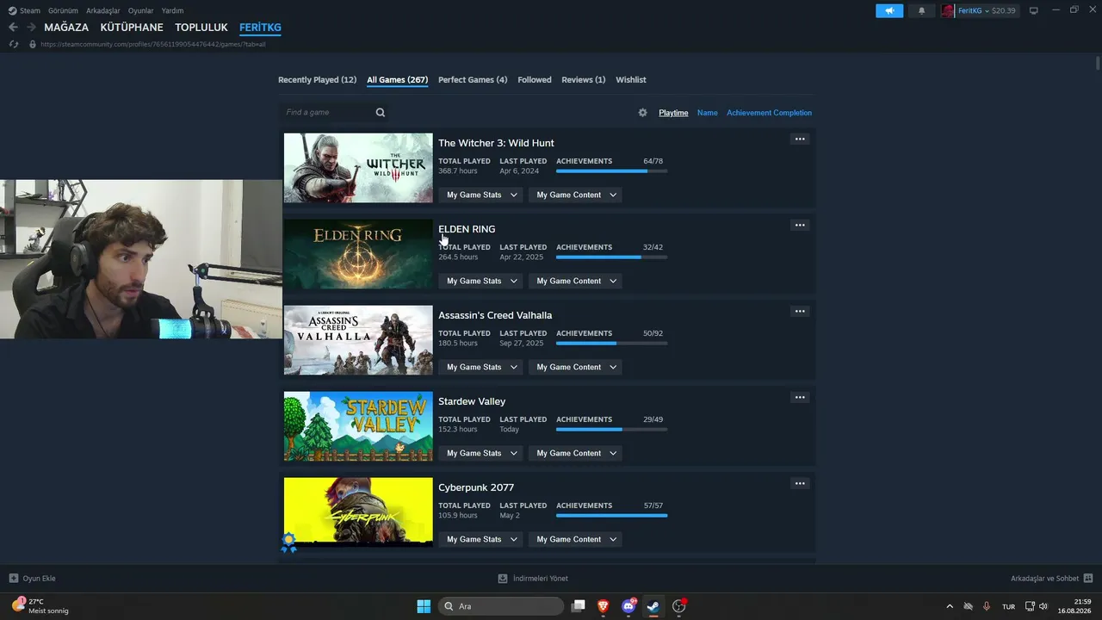The height and width of the screenshot is (620, 1102).
Task: Open the Oyunlar menu
Action: click(x=141, y=11)
